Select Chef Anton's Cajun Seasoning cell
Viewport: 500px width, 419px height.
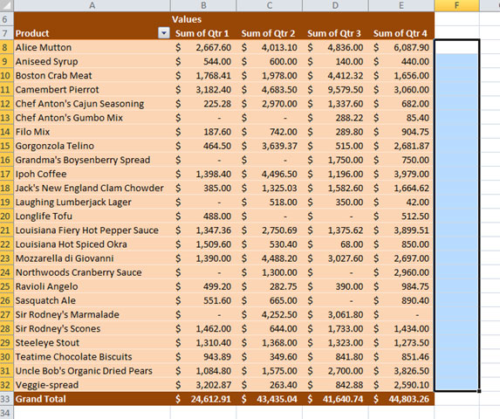[x=92, y=104]
